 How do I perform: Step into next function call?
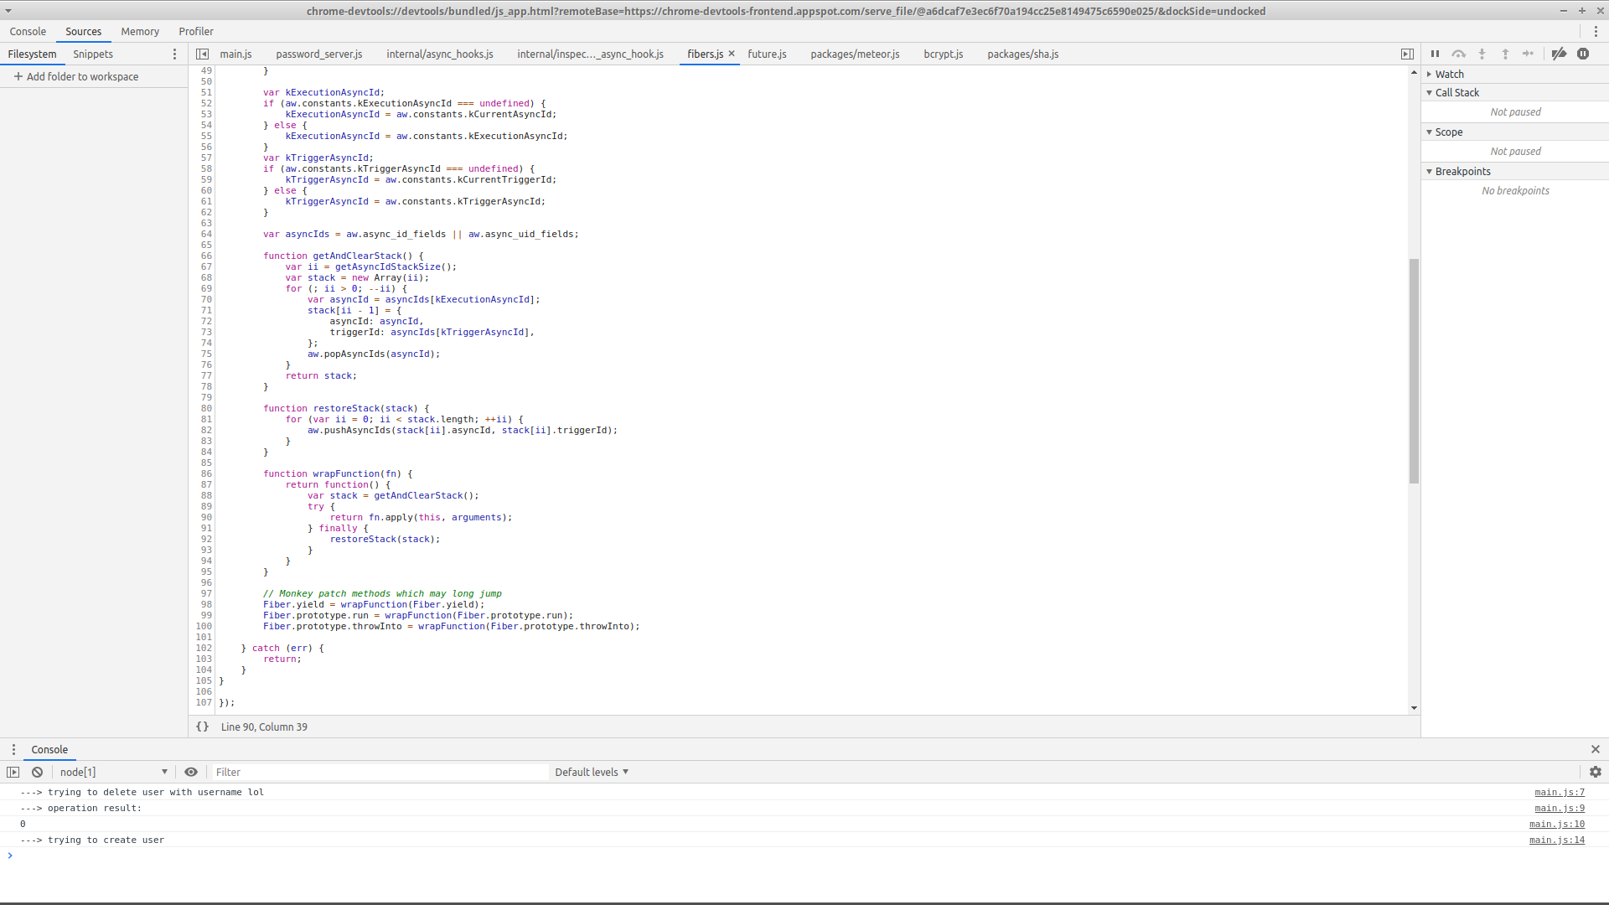click(x=1482, y=54)
